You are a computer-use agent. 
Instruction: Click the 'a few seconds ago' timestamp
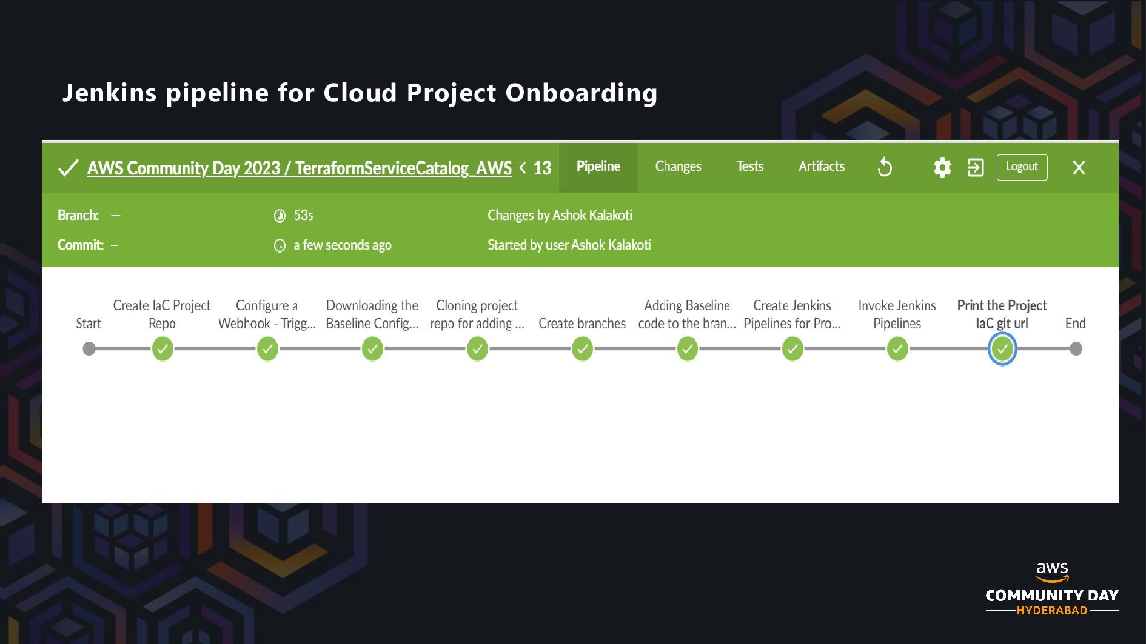(x=343, y=245)
